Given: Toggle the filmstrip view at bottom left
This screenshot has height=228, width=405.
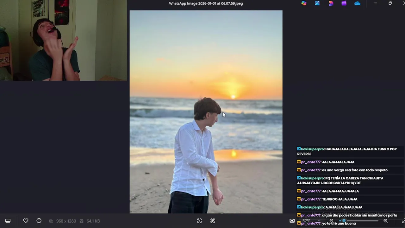Looking at the screenshot, I should point(8,221).
